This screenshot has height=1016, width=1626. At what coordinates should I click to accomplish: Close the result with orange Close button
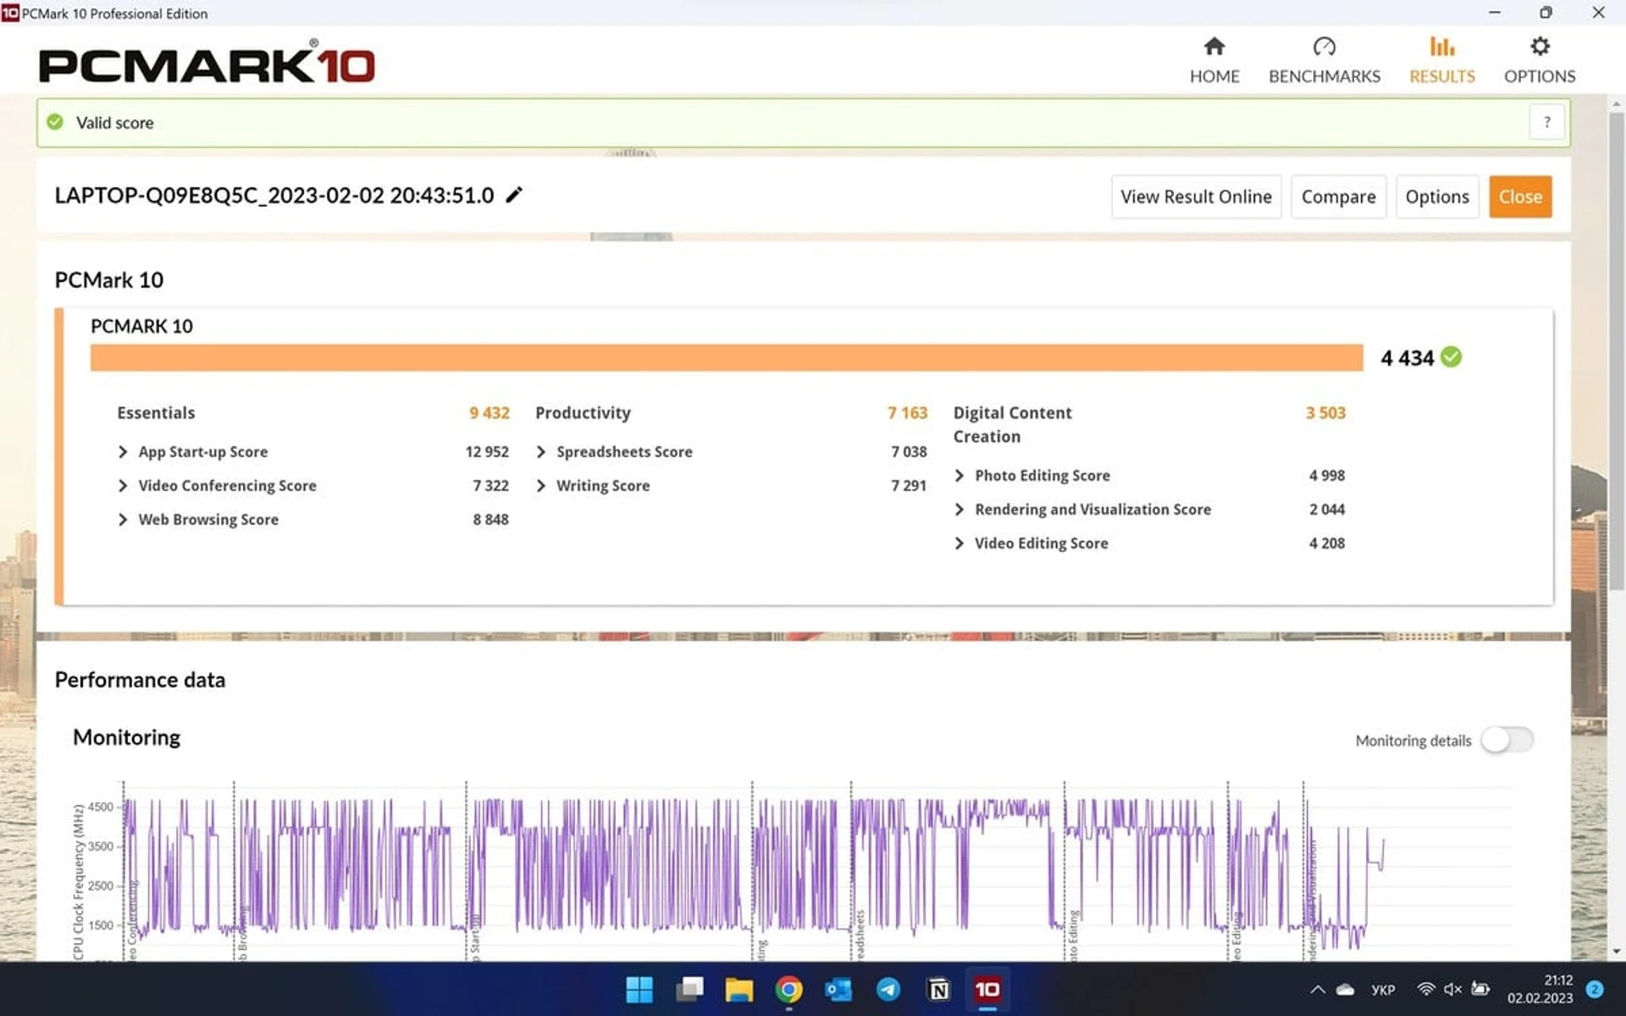(x=1520, y=196)
